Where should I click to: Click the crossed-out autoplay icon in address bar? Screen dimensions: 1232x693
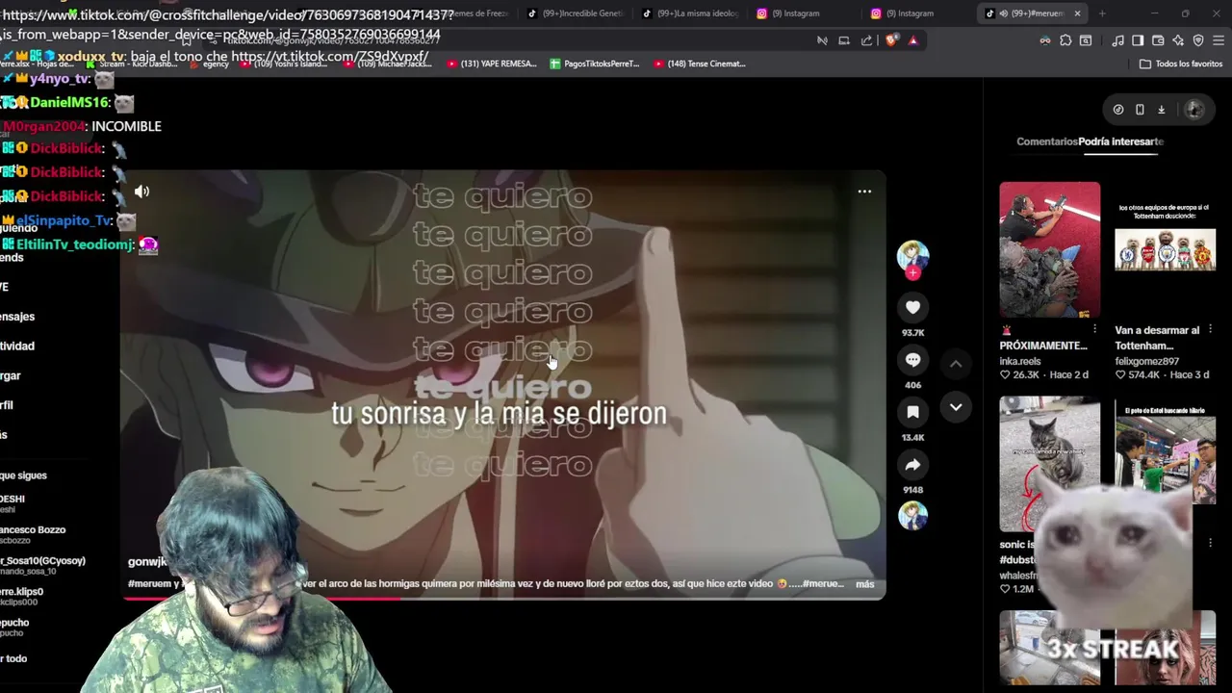[x=822, y=40]
